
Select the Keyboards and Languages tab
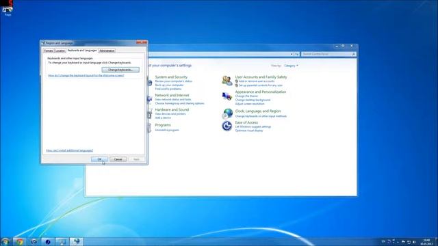pyautogui.click(x=82, y=50)
